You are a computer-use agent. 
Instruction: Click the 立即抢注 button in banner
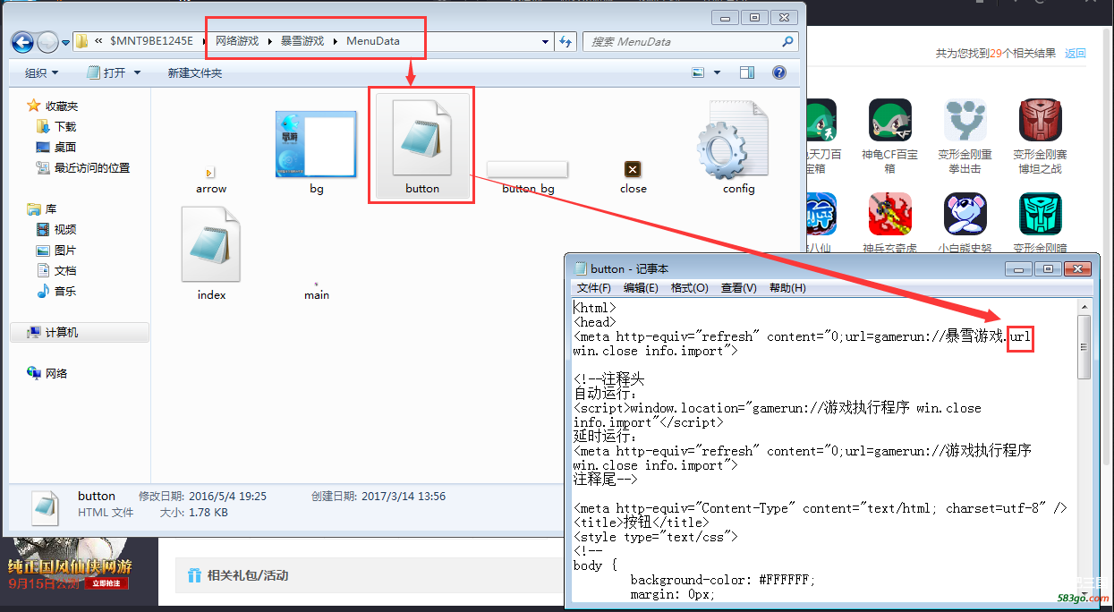(106, 583)
